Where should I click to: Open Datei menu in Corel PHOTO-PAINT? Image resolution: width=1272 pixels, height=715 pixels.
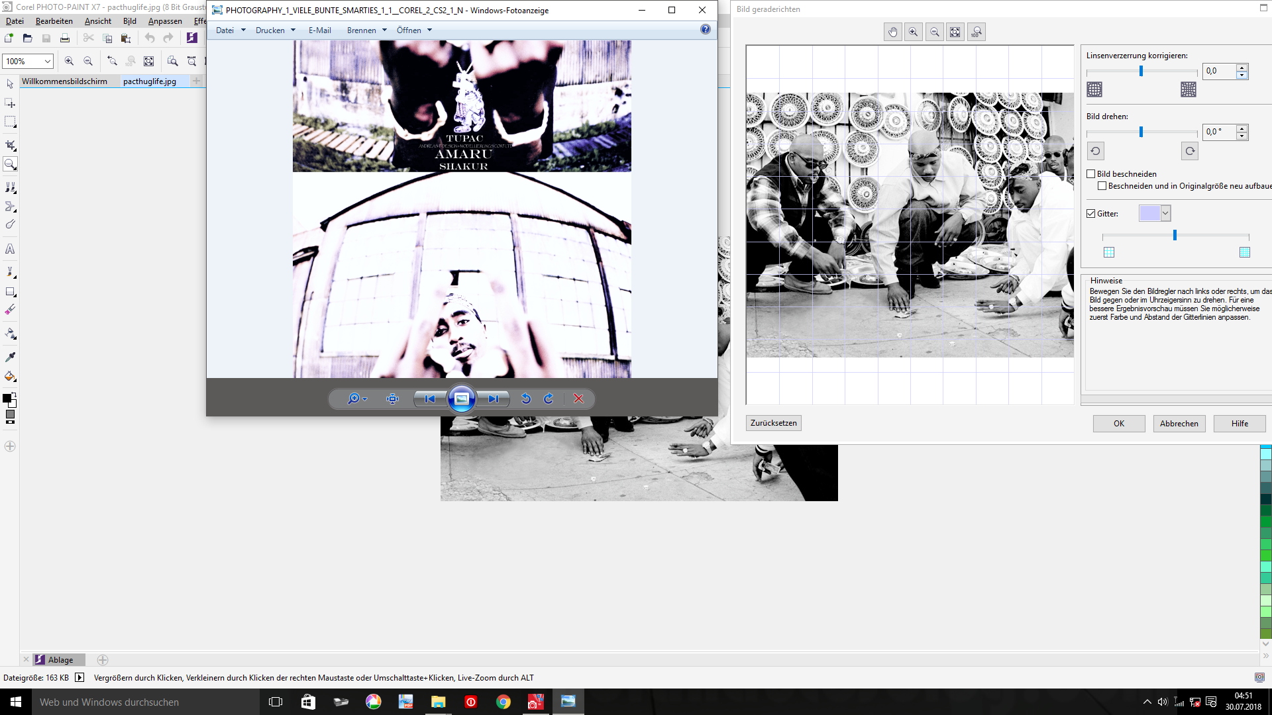(x=15, y=21)
